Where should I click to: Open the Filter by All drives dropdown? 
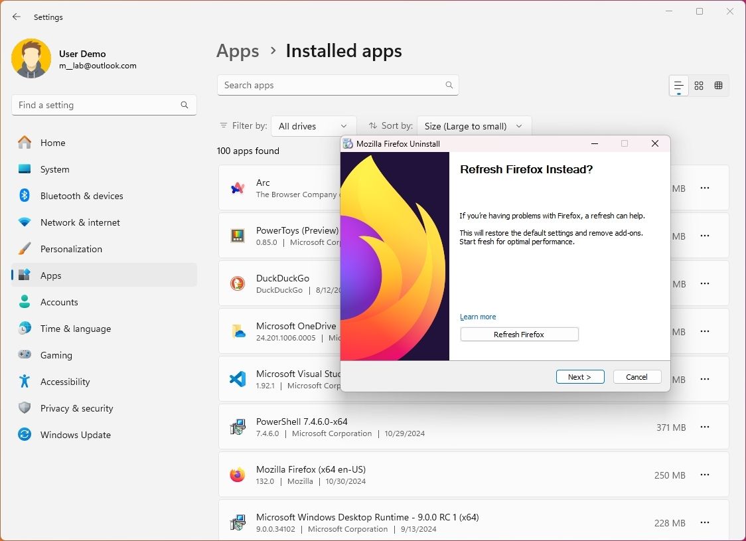coord(313,125)
